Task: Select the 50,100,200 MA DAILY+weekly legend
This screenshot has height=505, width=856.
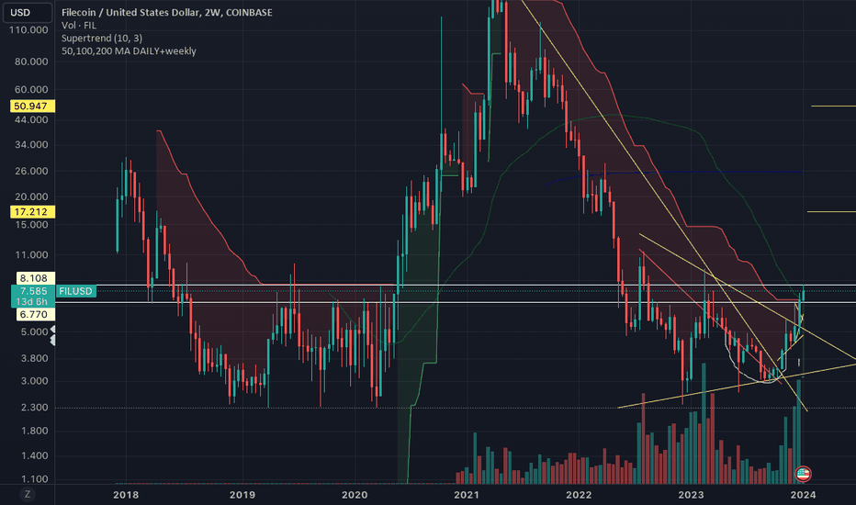Action: (129, 50)
